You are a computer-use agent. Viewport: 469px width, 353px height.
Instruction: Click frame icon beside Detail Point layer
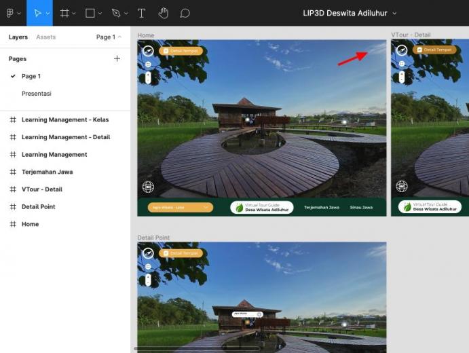click(x=13, y=206)
